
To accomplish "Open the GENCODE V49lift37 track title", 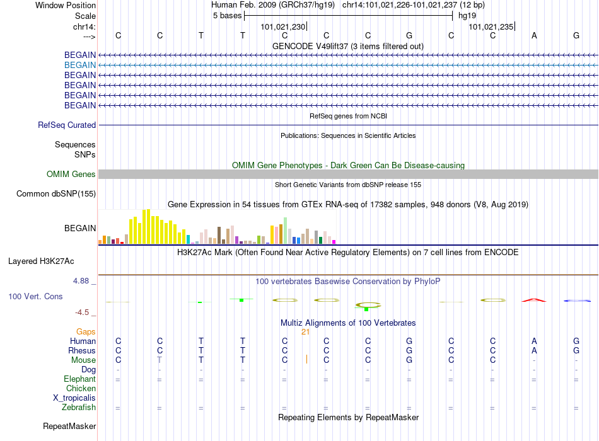I will (347, 46).
